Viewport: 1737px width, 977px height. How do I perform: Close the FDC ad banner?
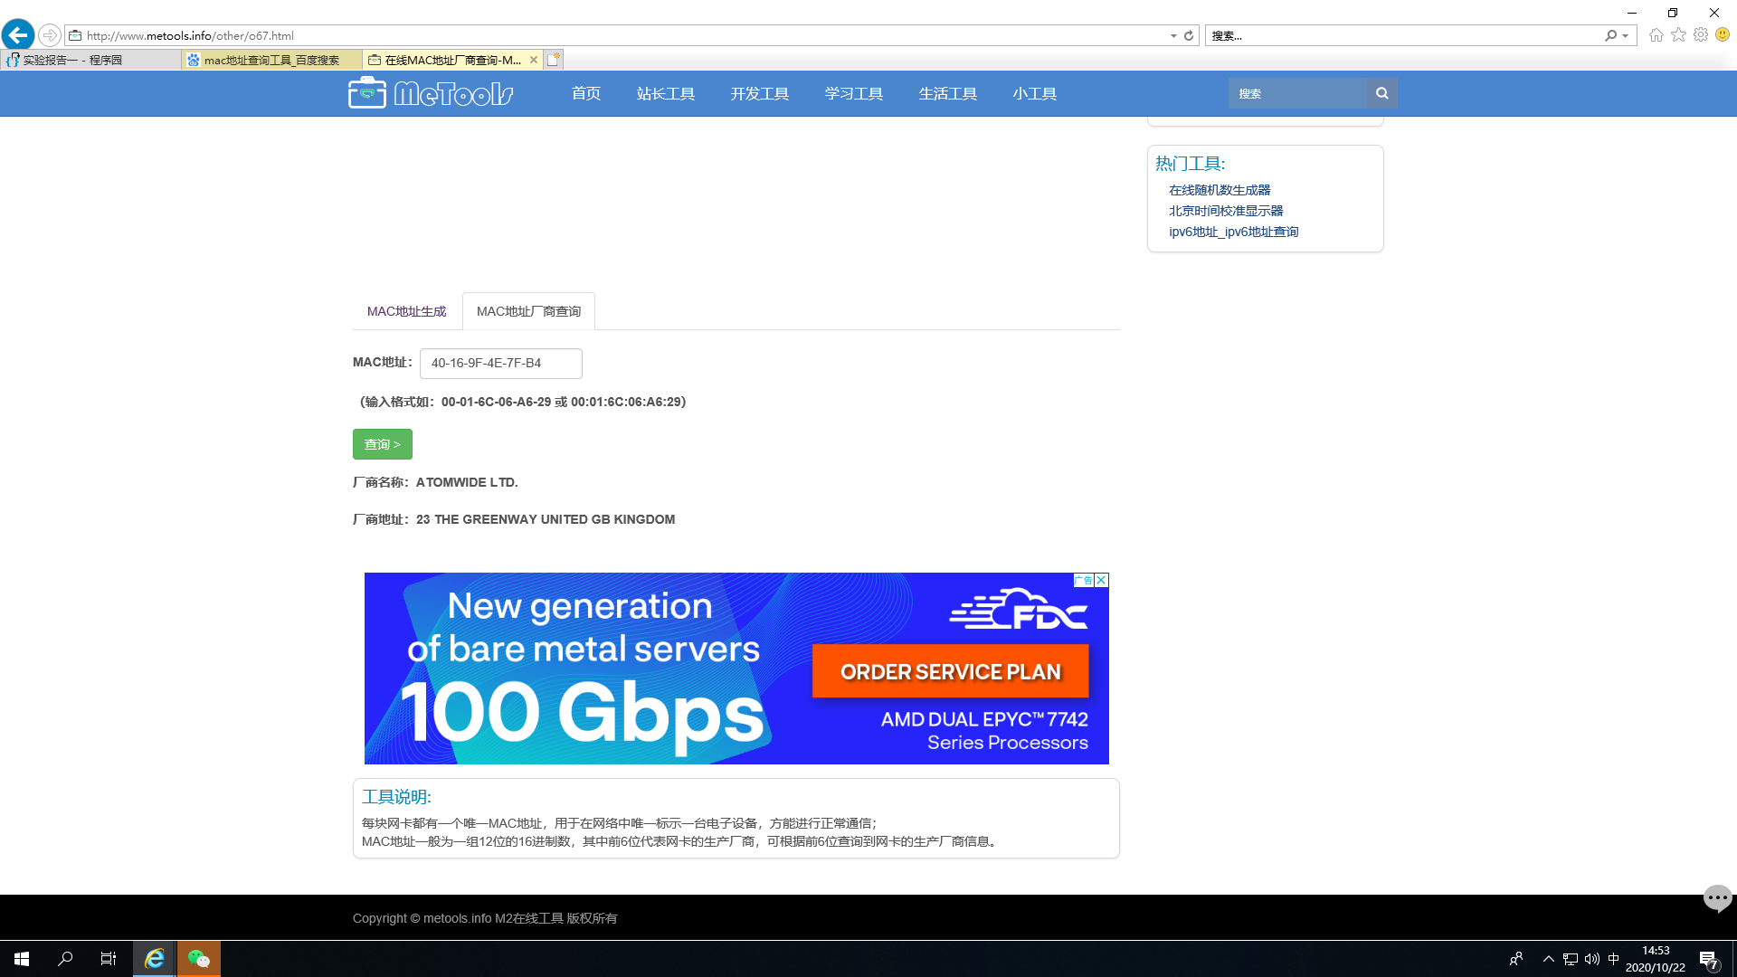1101,580
